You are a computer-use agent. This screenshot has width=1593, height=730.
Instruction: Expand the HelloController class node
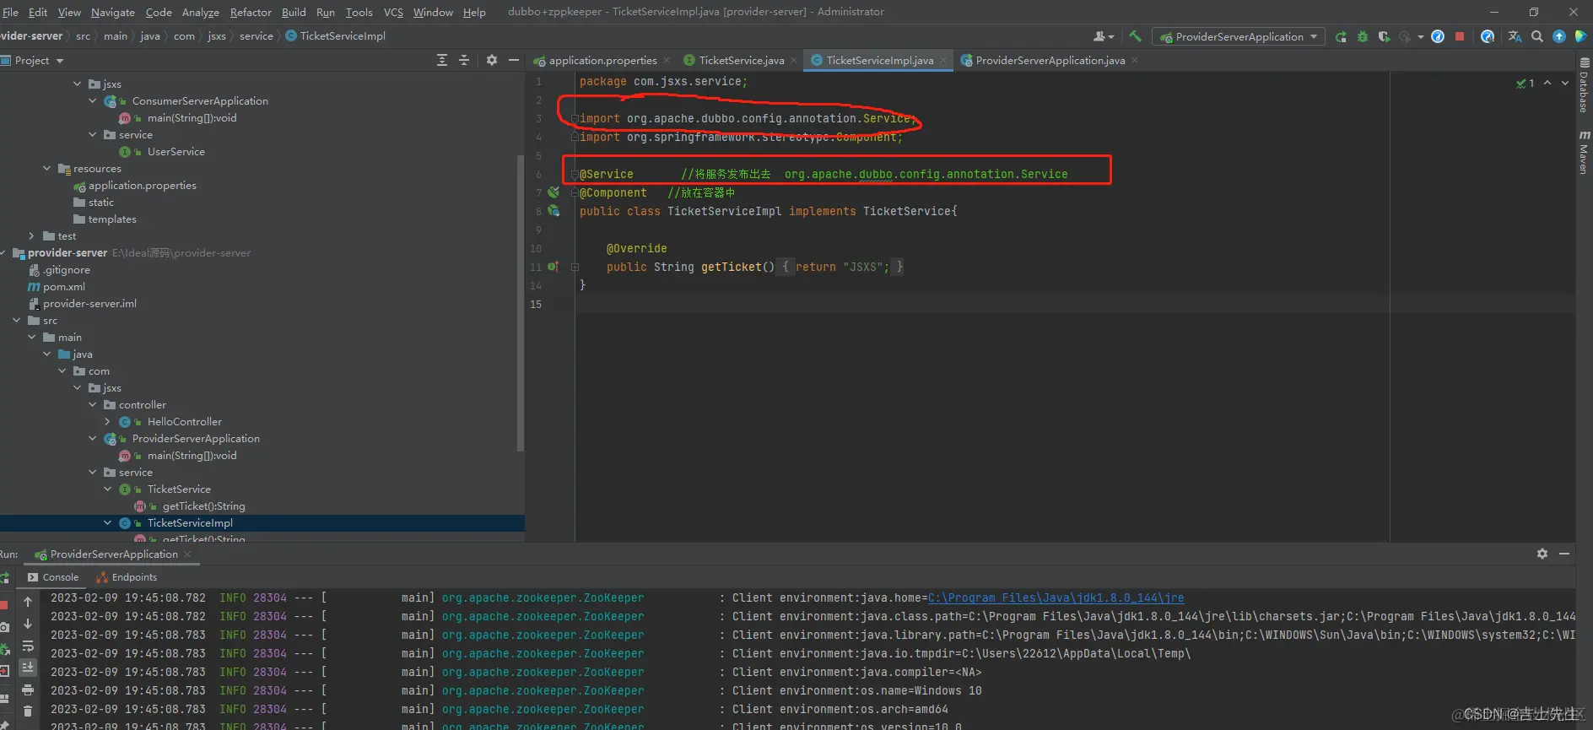point(107,421)
